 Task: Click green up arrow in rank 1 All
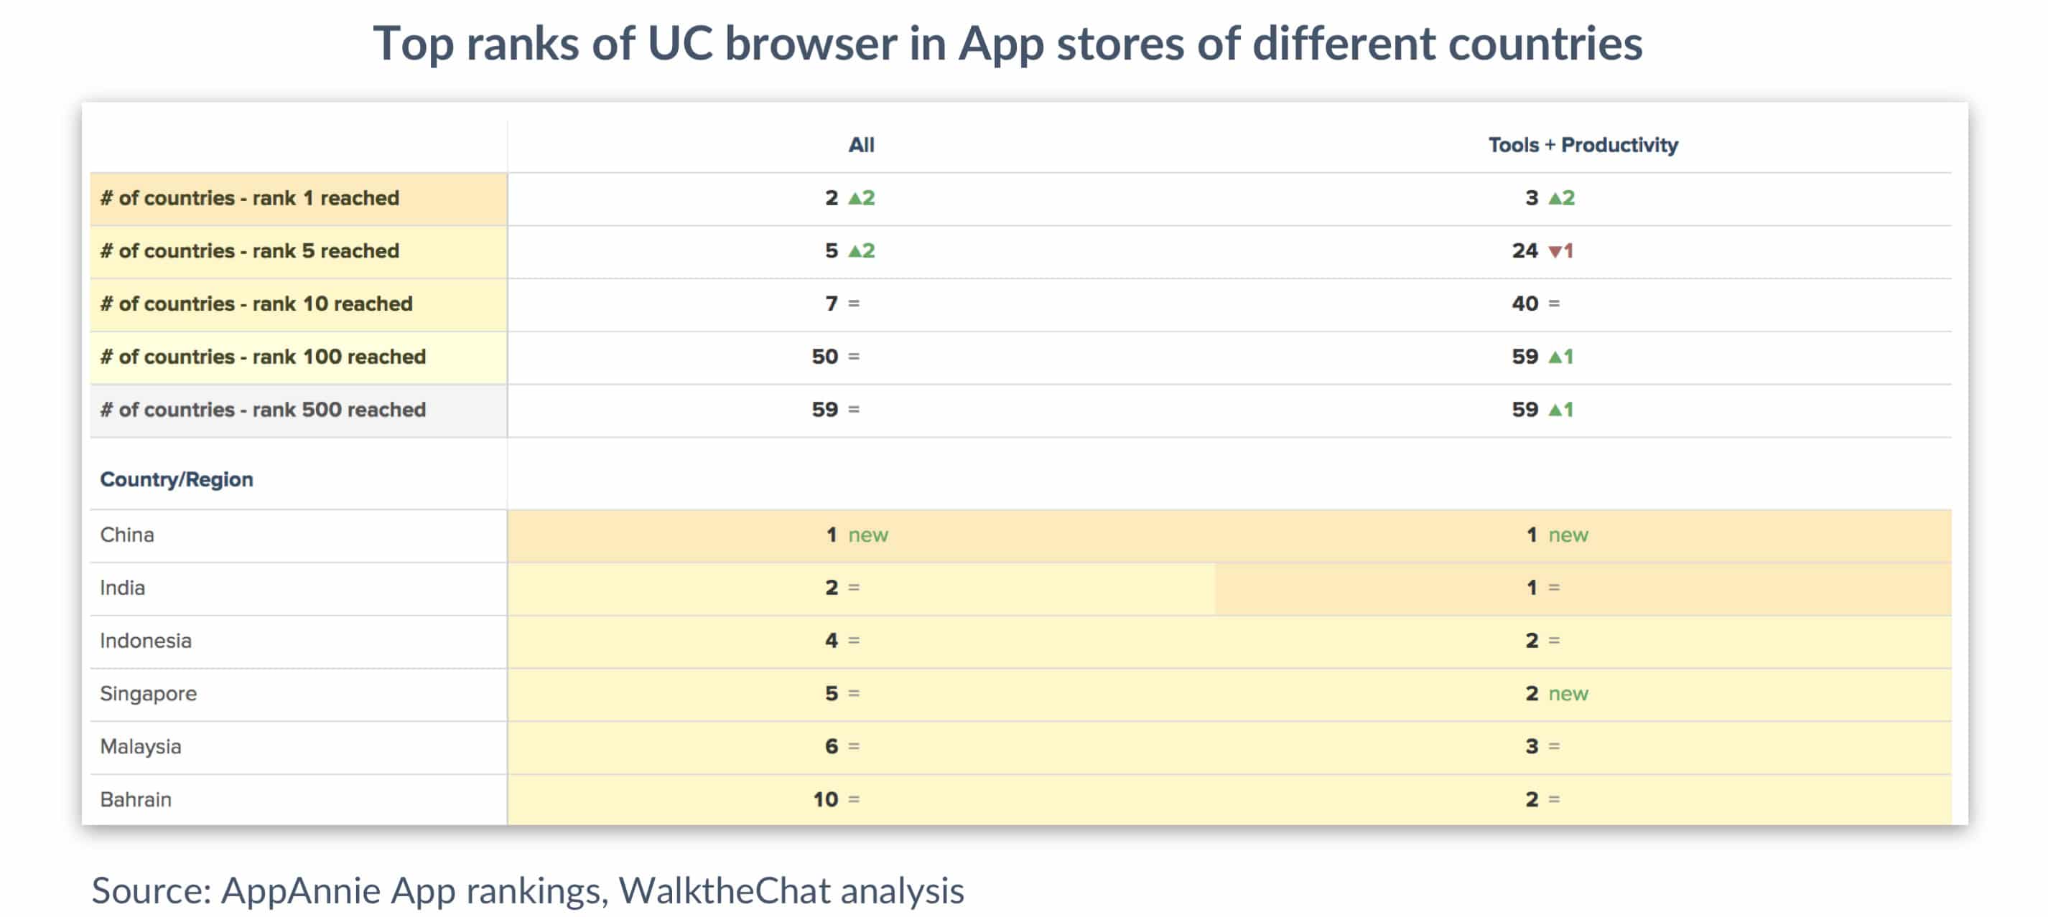(855, 198)
